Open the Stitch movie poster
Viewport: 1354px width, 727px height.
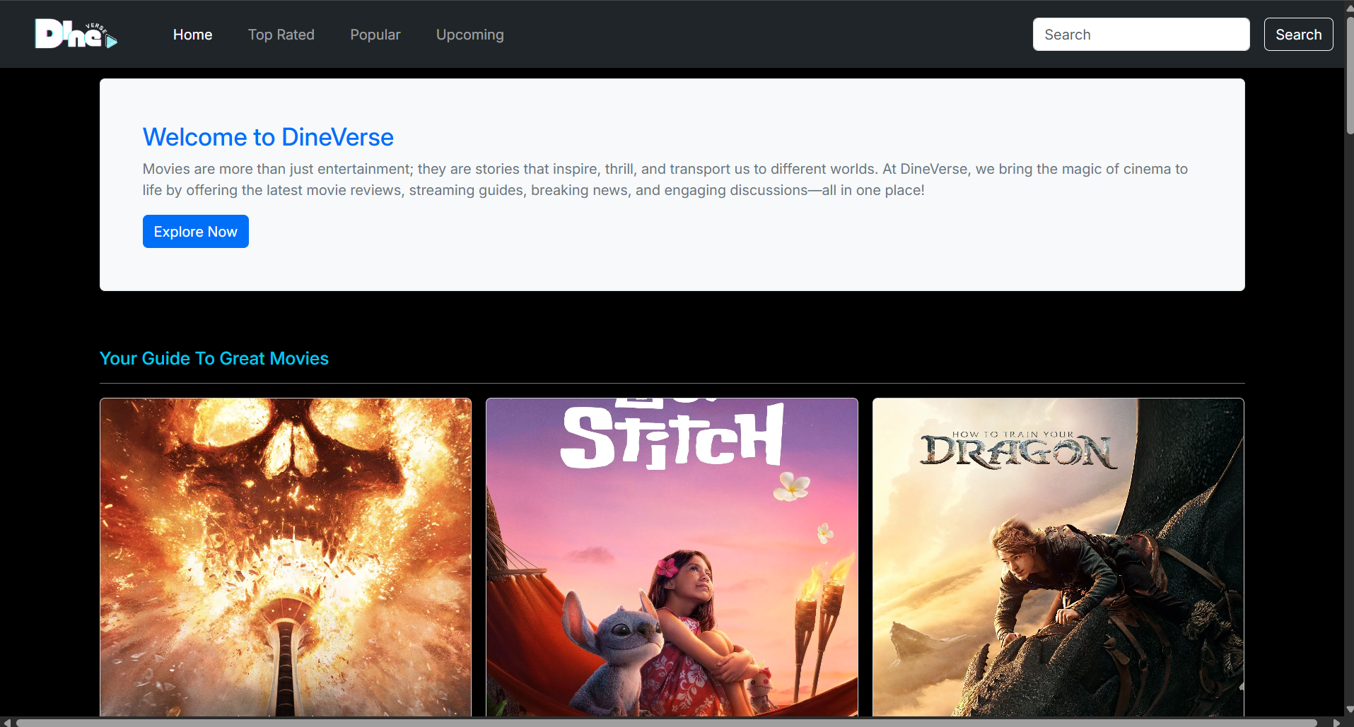point(672,557)
